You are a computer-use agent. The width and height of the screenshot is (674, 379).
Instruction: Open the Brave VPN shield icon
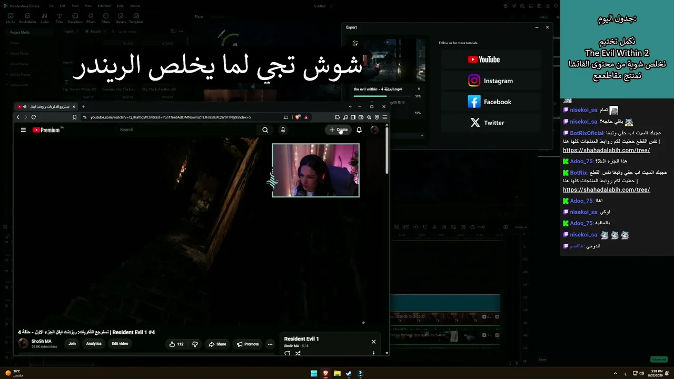click(x=376, y=117)
